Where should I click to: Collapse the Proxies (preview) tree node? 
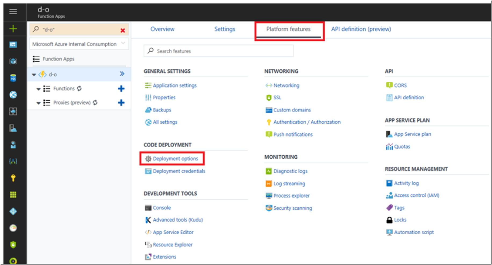pyautogui.click(x=38, y=103)
